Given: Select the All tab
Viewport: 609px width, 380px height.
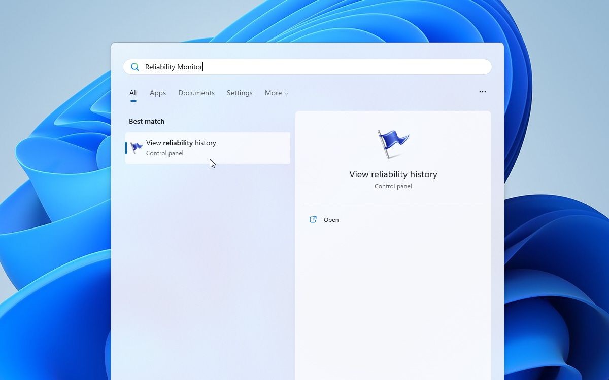Looking at the screenshot, I should coord(133,93).
